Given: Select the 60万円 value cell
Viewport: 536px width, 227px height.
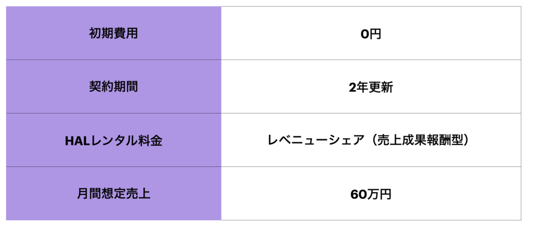Looking at the screenshot, I should click(x=371, y=194).
